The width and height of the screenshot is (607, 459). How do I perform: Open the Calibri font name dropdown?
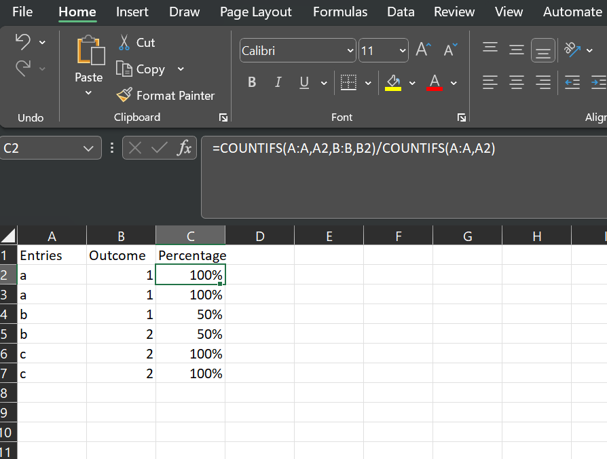(350, 51)
